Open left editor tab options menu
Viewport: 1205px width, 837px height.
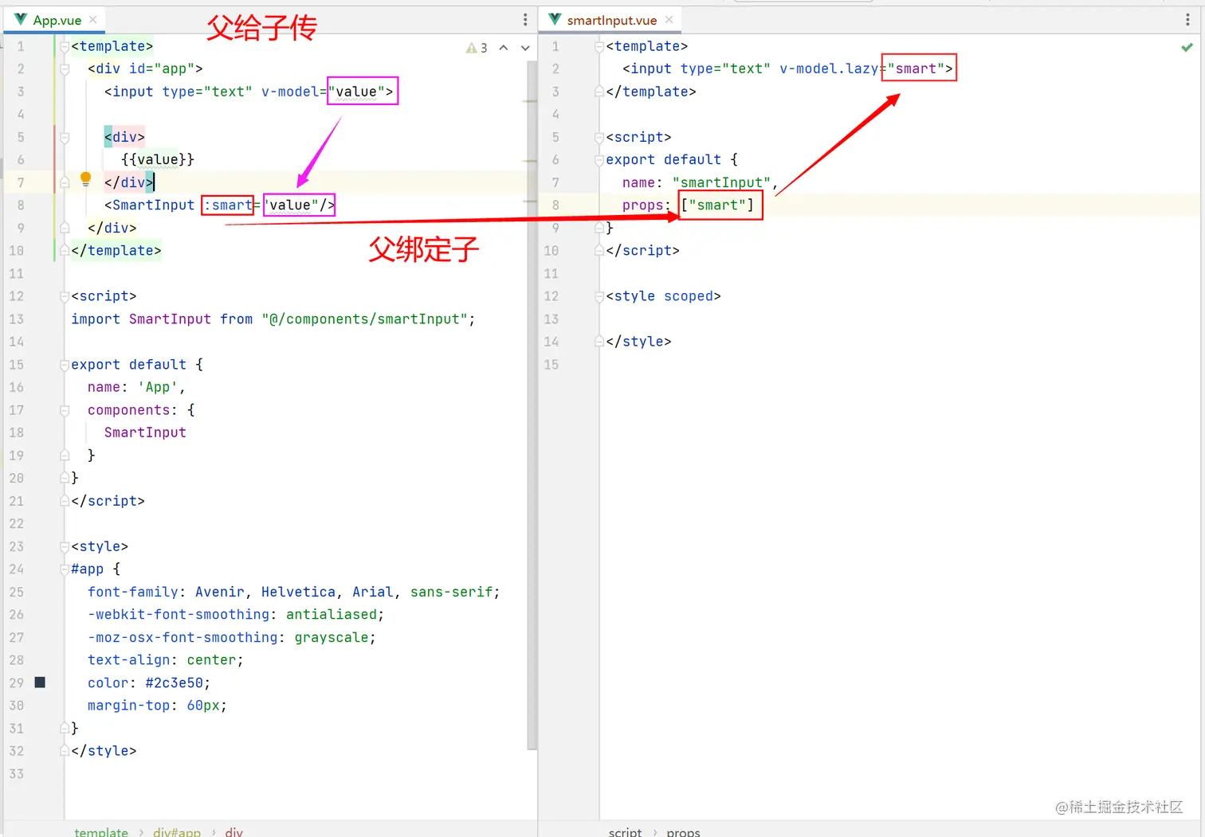[x=524, y=20]
